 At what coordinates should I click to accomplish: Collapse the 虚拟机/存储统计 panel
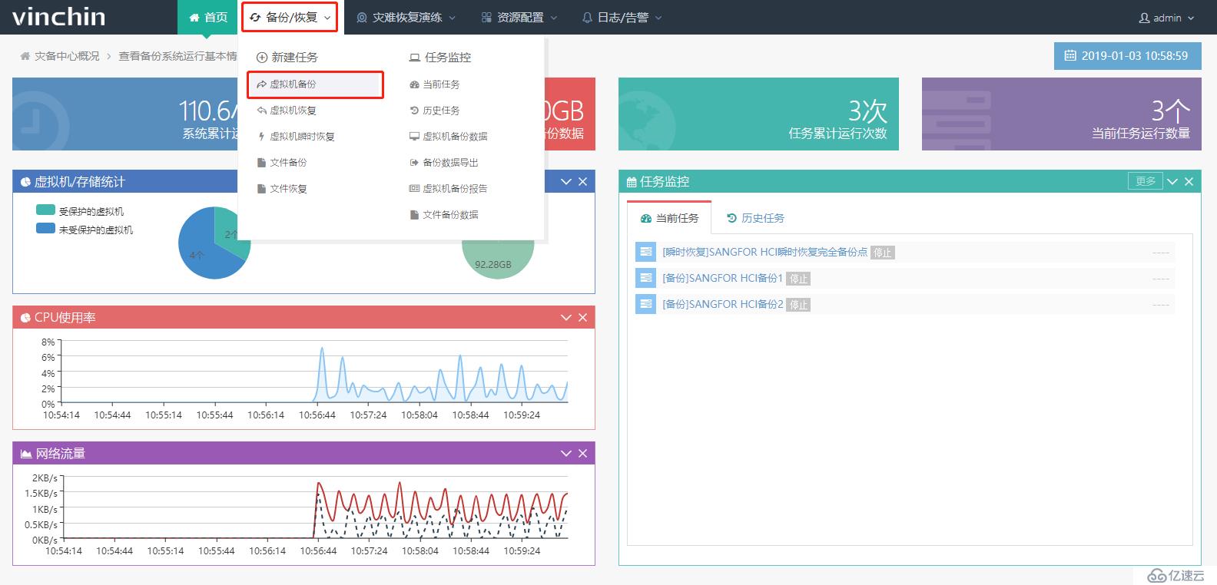566,182
